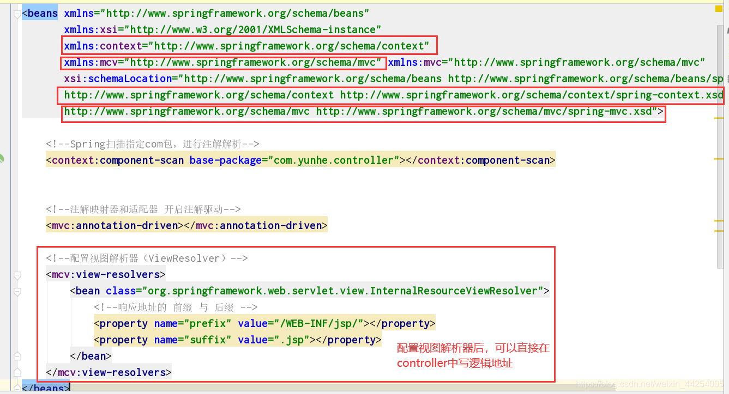Click the yellow inspection status indicator

tap(719, 8)
